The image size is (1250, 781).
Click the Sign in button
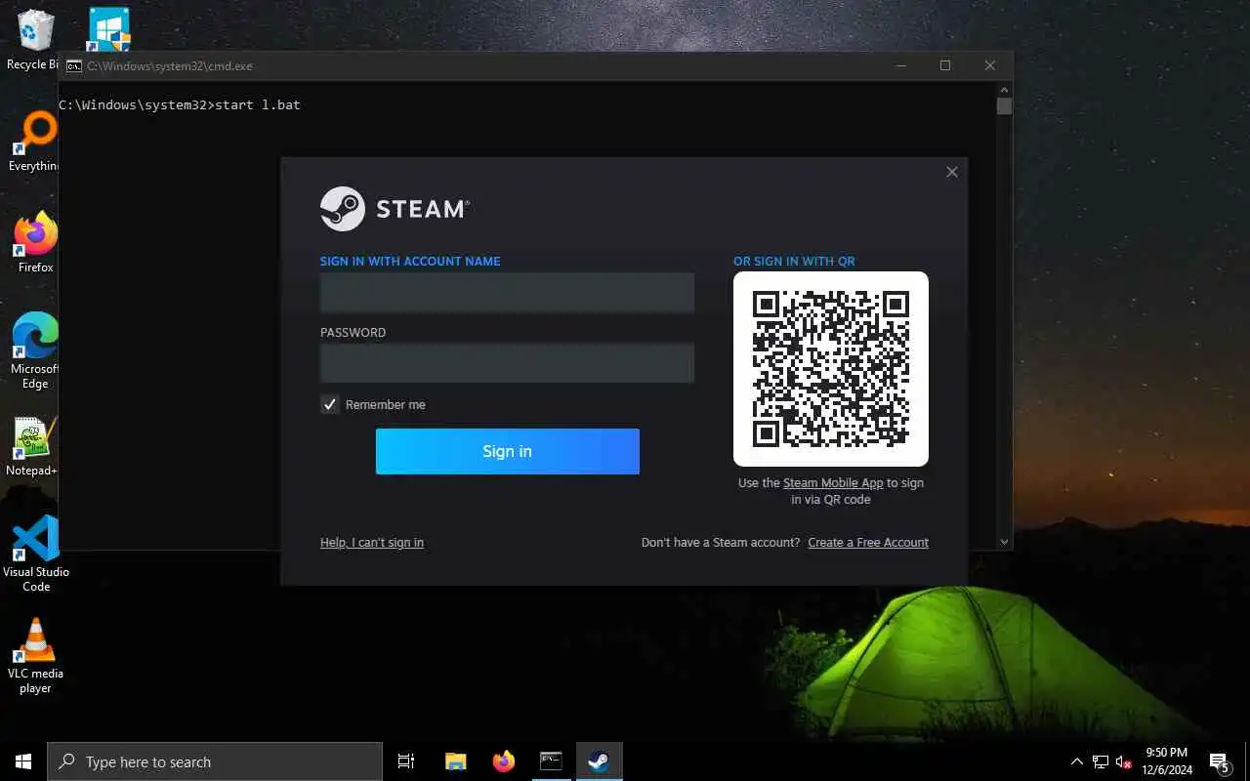tap(508, 451)
